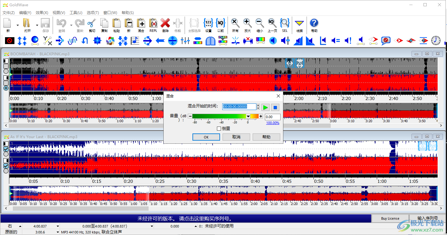Click the 输入序列号 enter serial button

(x=428, y=218)
